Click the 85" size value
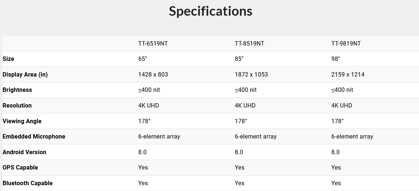This screenshot has width=419, height=191. (239, 59)
